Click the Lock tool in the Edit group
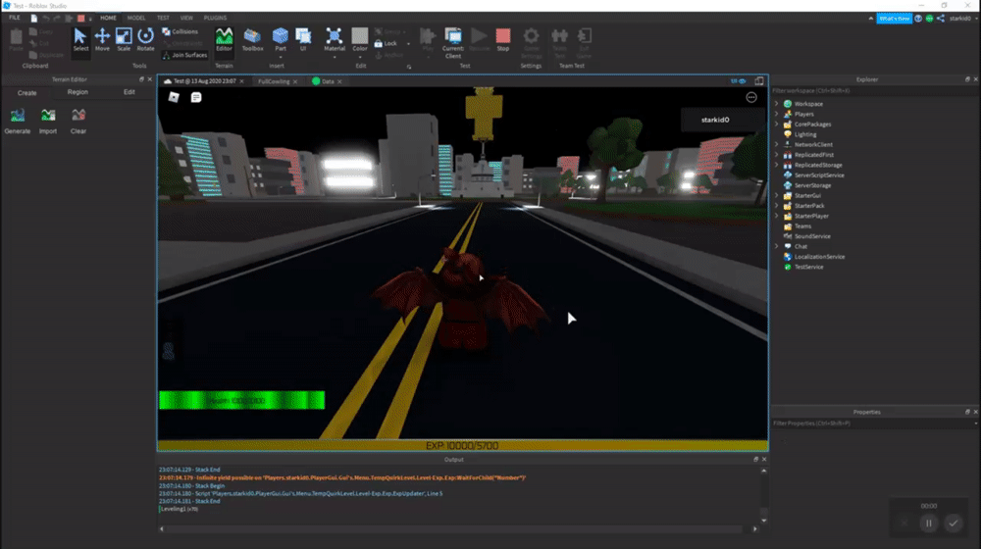This screenshot has width=981, height=549. [x=386, y=43]
